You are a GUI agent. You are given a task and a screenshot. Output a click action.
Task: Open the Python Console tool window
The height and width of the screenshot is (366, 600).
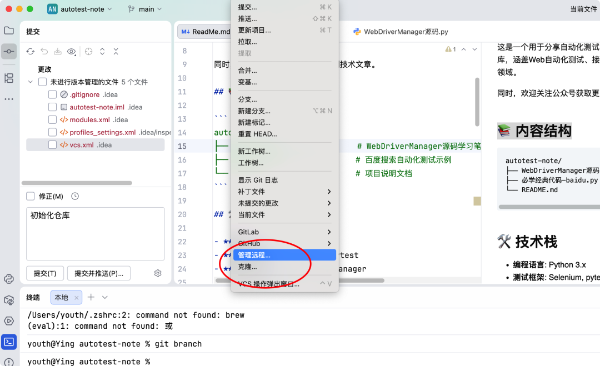(x=9, y=279)
